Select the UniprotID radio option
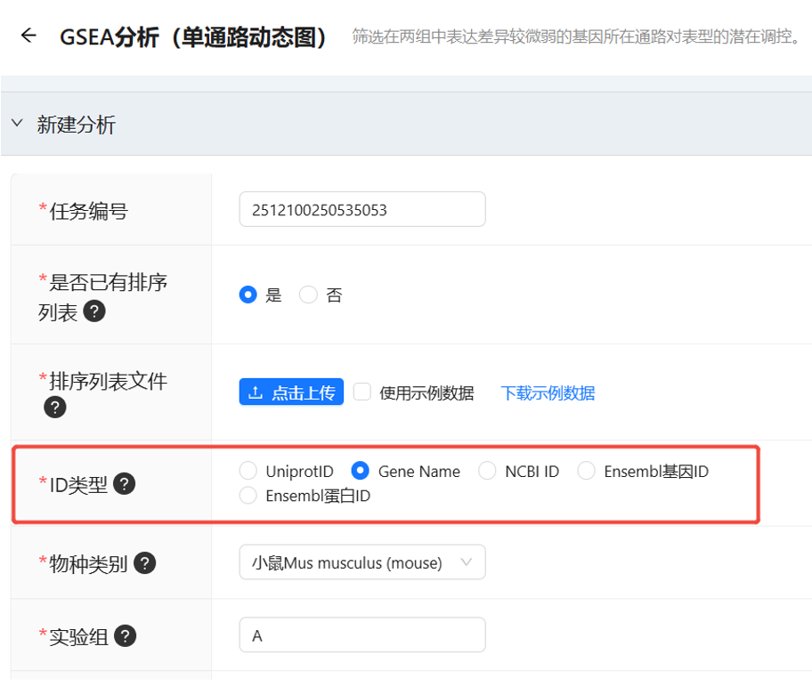Image resolution: width=812 pixels, height=687 pixels. pos(248,471)
